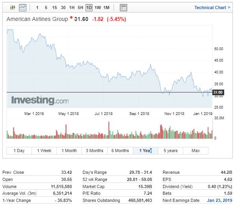
Task: Open the chart layout panel icon
Action: click(x=123, y=8)
